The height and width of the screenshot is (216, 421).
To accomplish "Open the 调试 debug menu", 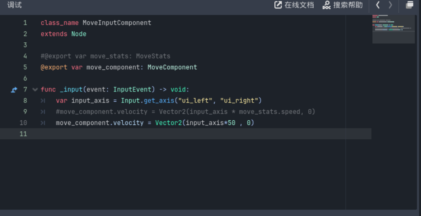I will click(x=14, y=5).
